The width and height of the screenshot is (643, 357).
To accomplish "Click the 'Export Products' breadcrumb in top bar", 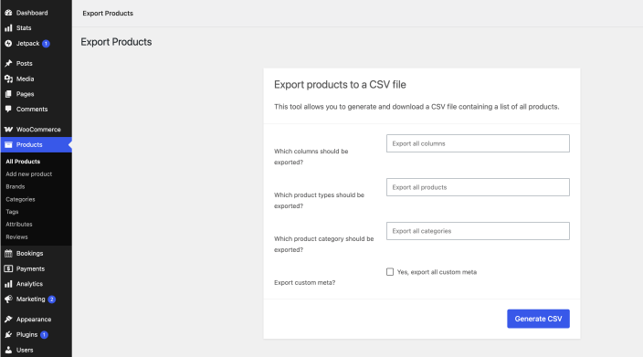I will pyautogui.click(x=108, y=13).
